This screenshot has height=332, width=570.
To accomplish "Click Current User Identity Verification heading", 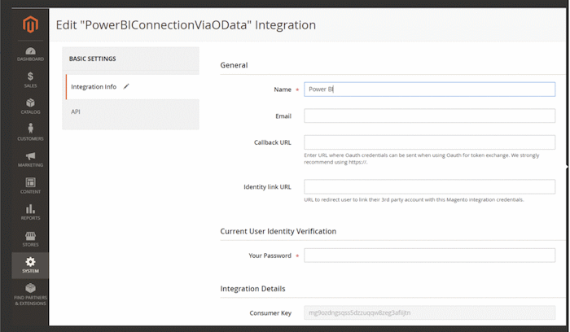I will (x=278, y=231).
